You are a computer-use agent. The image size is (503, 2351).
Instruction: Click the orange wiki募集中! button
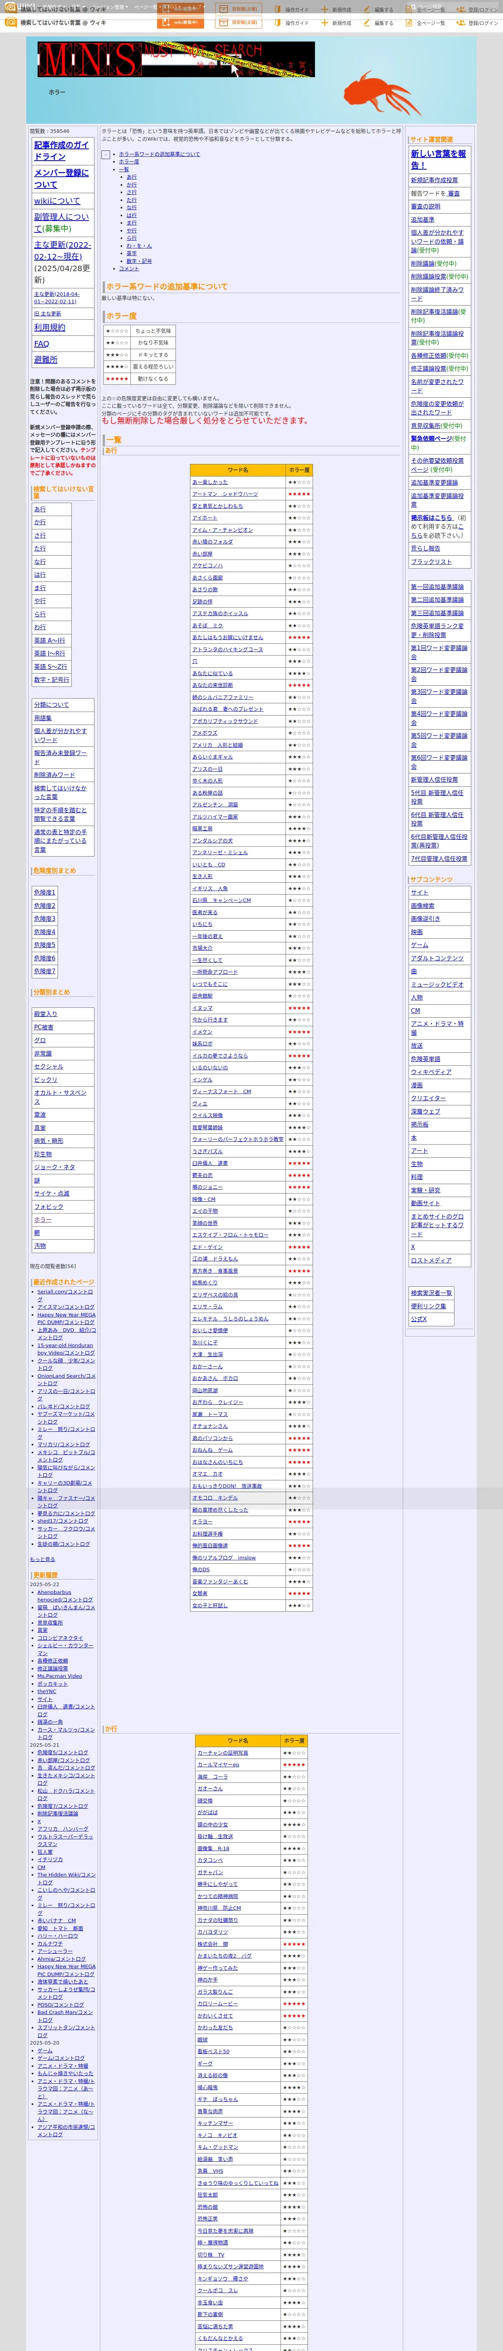pos(180,23)
